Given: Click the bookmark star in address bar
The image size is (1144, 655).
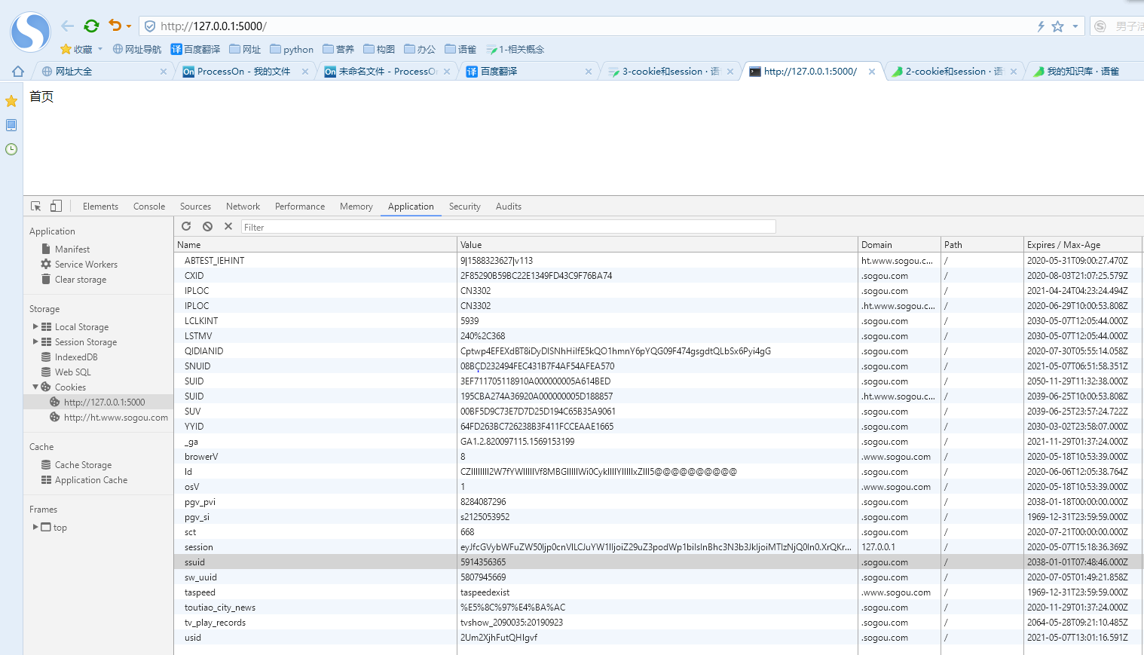Looking at the screenshot, I should 1057,26.
